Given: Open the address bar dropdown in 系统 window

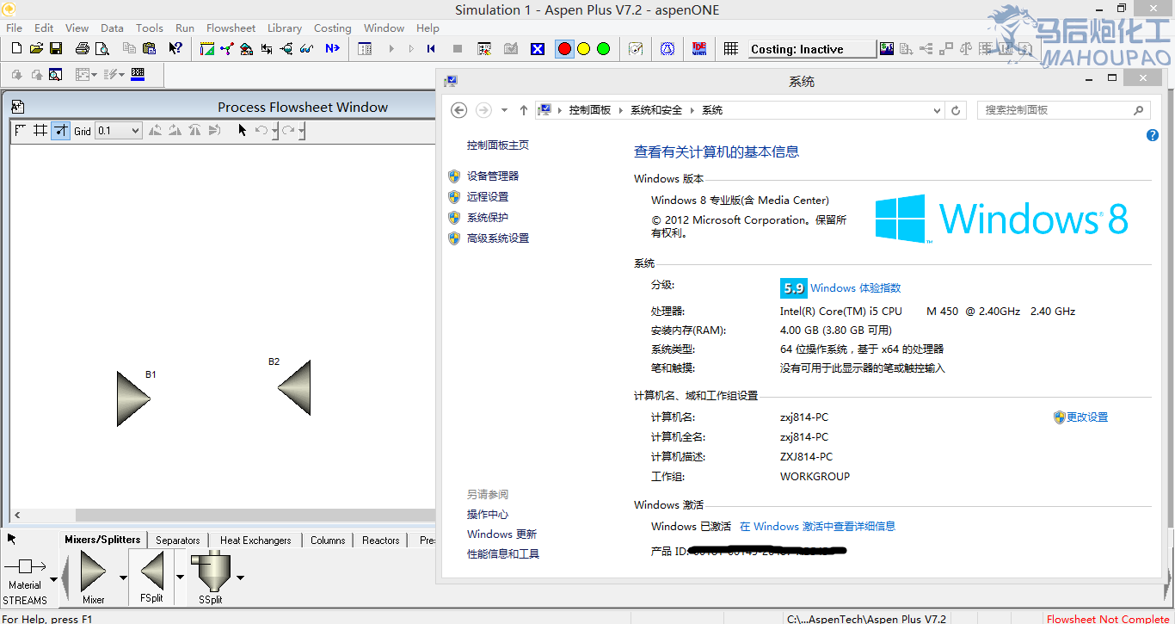Looking at the screenshot, I should [938, 110].
